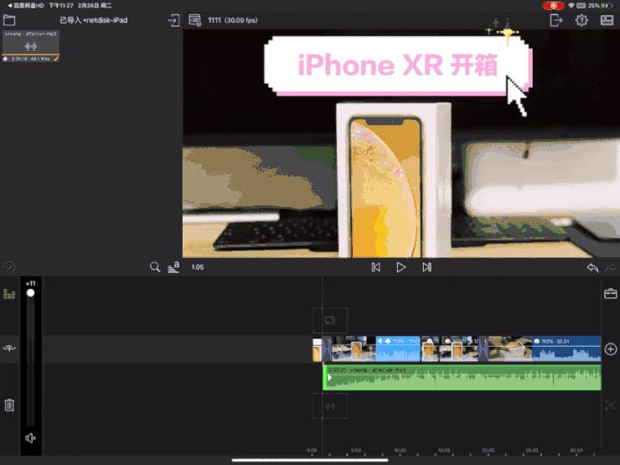Tap the redo arrow
The height and width of the screenshot is (465, 620).
pos(611,268)
